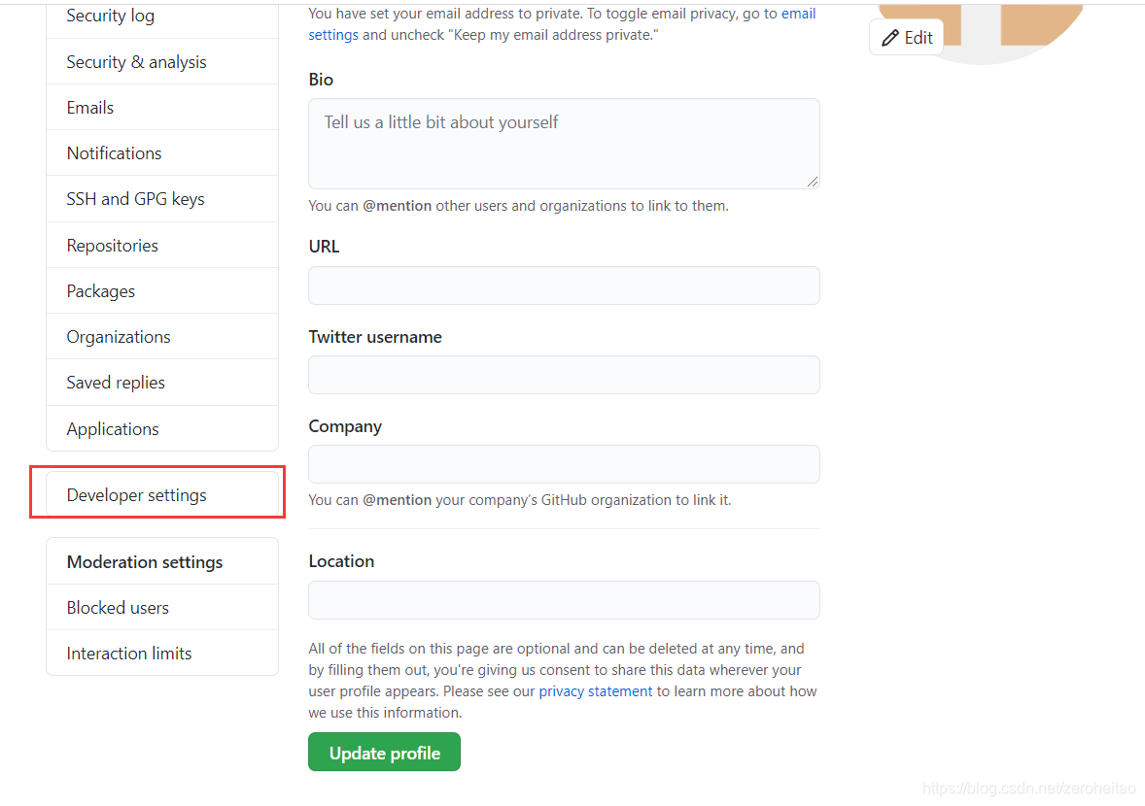Screen dimensions: 1145x806
Task: View Blocked users list
Action: (118, 607)
